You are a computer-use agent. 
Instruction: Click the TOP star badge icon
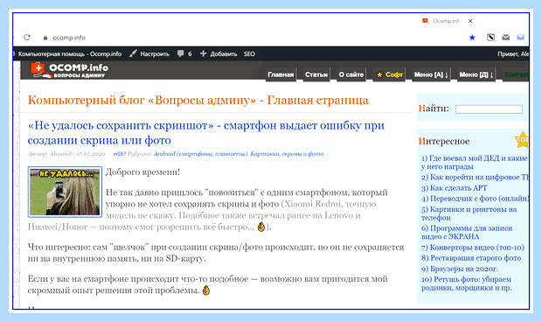[x=522, y=140]
